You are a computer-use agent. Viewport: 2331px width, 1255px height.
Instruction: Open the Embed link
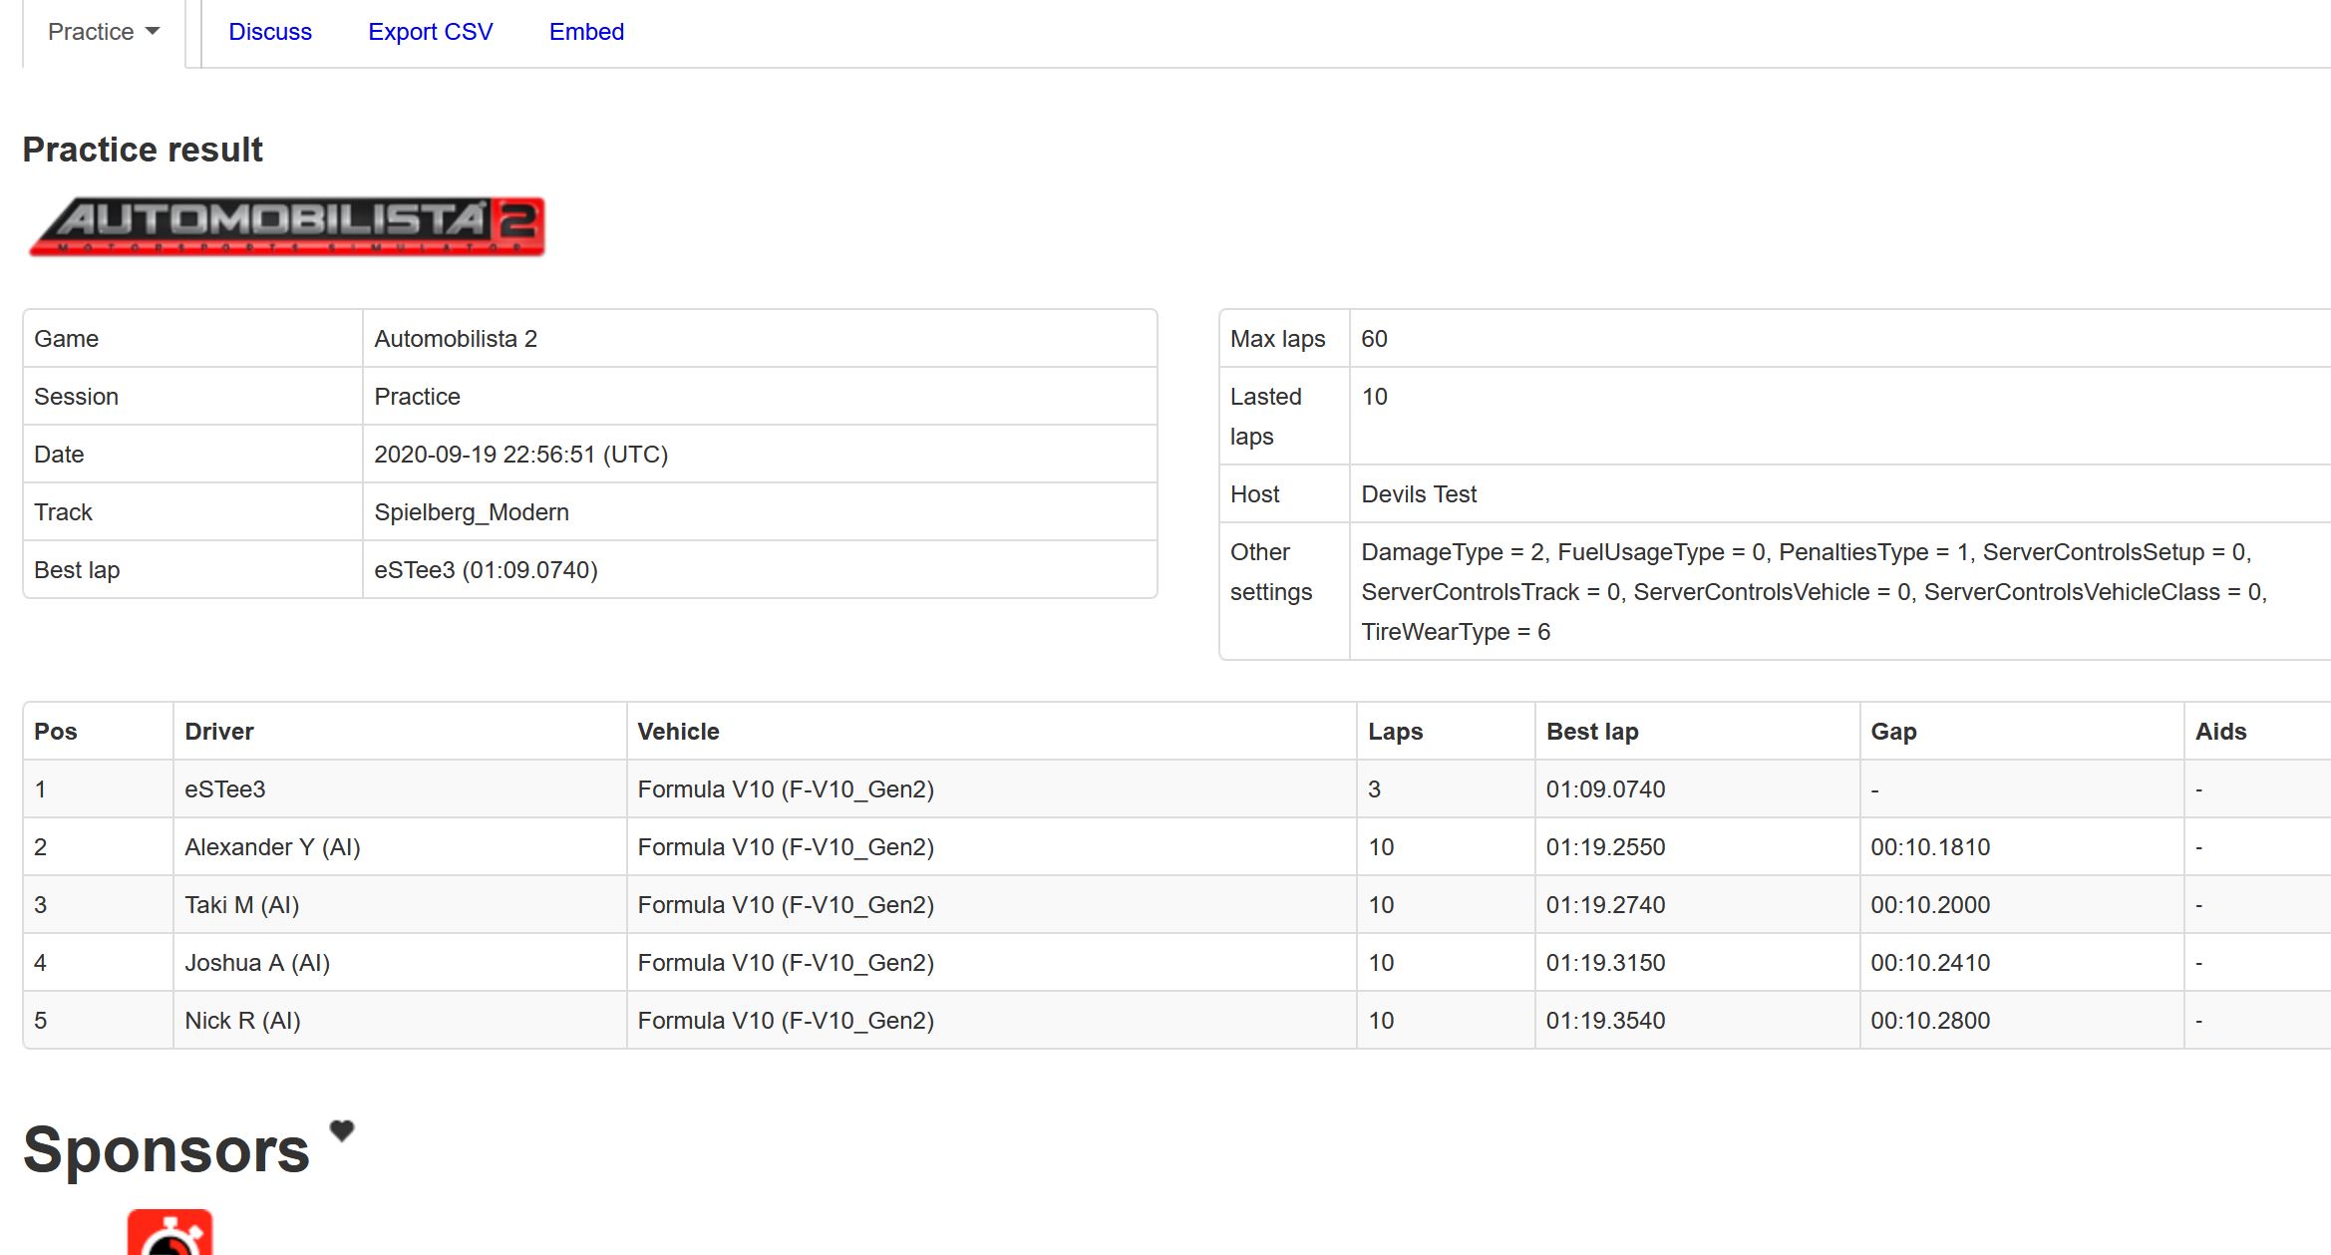(x=586, y=32)
